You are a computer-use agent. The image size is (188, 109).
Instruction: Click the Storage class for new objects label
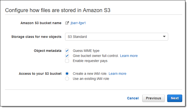click(x=36, y=37)
